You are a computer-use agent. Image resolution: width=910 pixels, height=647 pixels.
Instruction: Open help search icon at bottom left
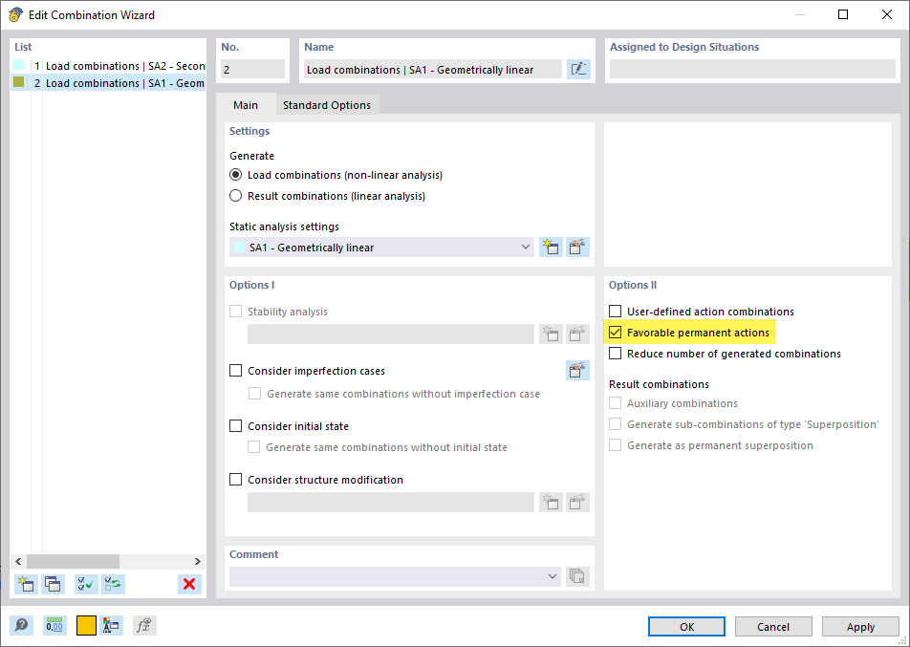pyautogui.click(x=21, y=626)
